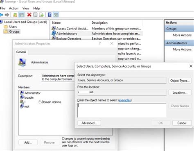Click the Users folder icon

[x=6, y=27]
